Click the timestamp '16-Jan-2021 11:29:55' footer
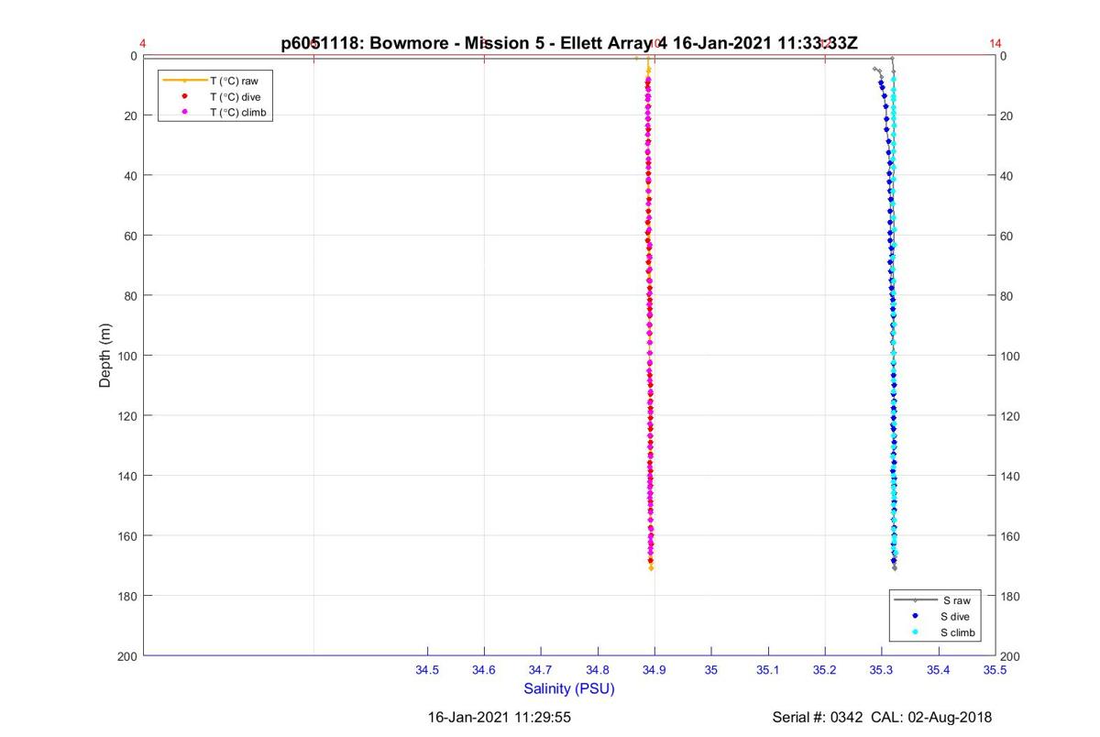This screenshot has width=1100, height=737. point(500,718)
